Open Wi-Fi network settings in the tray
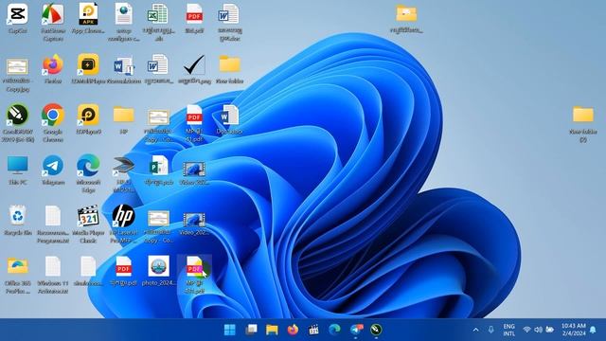Screen dimensions: 606x341 tap(526, 330)
